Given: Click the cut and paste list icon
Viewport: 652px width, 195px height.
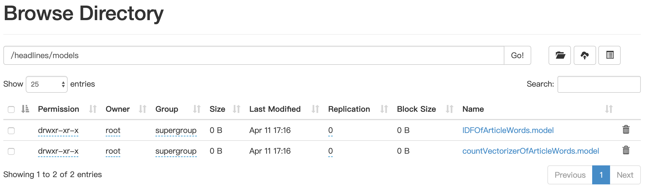Looking at the screenshot, I should point(610,55).
